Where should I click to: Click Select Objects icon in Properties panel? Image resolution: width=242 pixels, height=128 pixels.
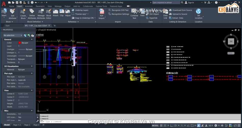[29, 35]
